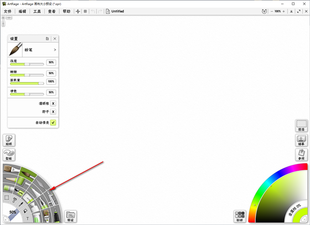Click the 装载量 loading slider

coord(27,84)
